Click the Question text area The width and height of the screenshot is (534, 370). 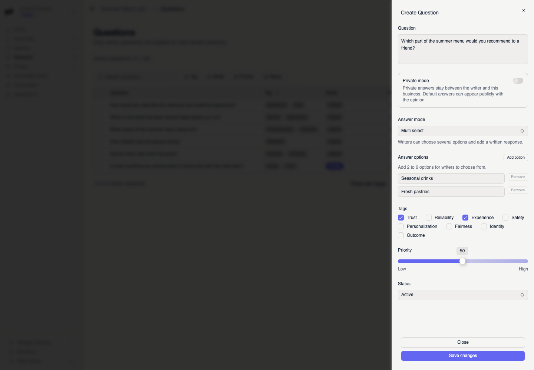(463, 49)
